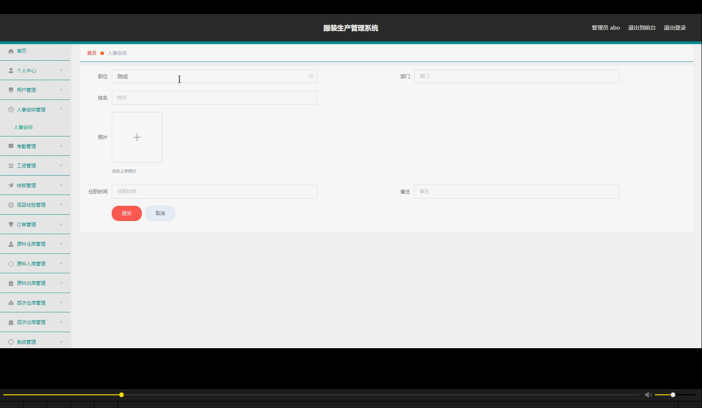Image resolution: width=702 pixels, height=408 pixels.
Task: Click the 原料仓库管理 person icon
Action: click(x=11, y=244)
